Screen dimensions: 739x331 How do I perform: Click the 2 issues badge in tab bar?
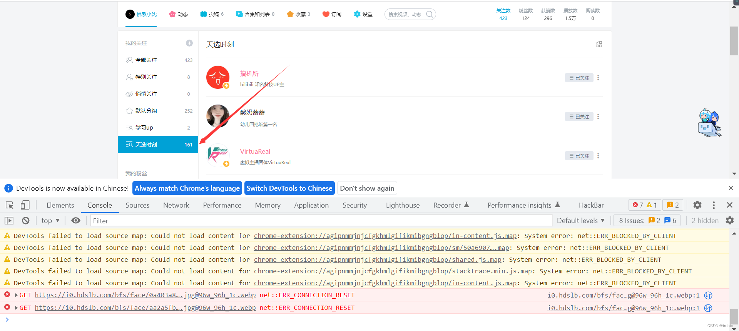click(x=673, y=205)
